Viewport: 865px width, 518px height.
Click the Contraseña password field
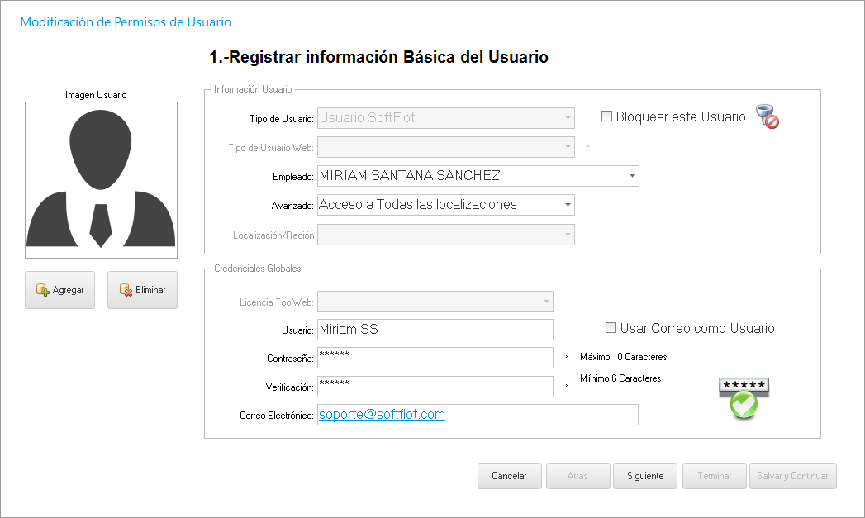point(435,358)
